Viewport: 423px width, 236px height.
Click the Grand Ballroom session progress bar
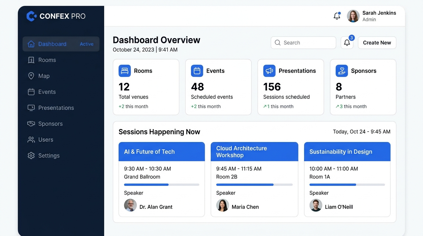coord(162,185)
